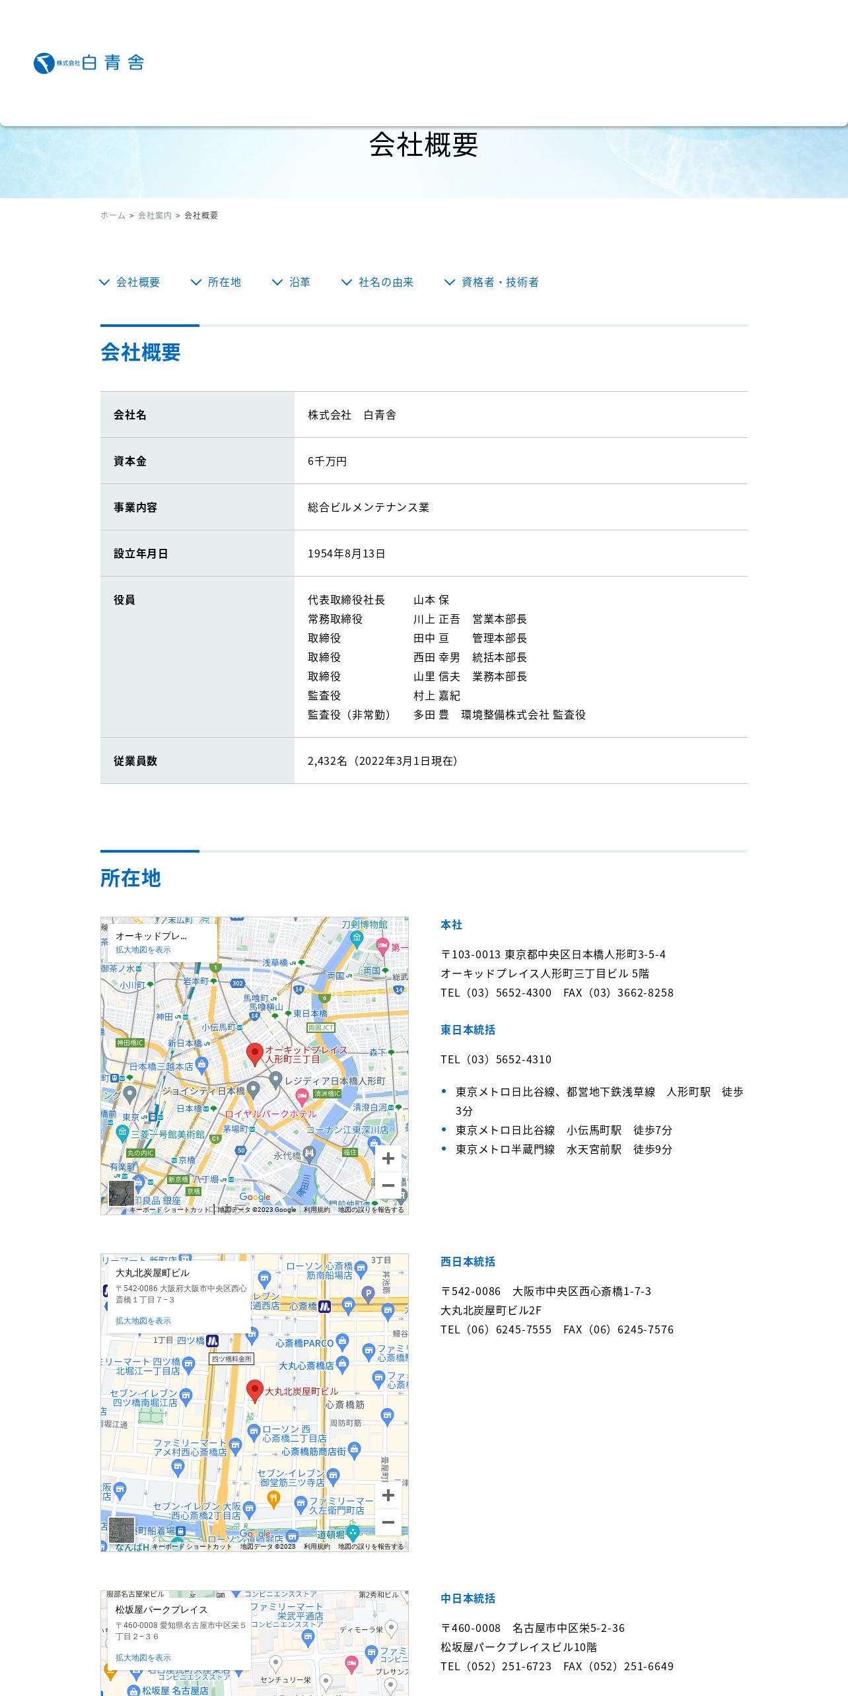Click 四ツ橋 metro station icon
The width and height of the screenshot is (848, 1696).
(x=212, y=1341)
